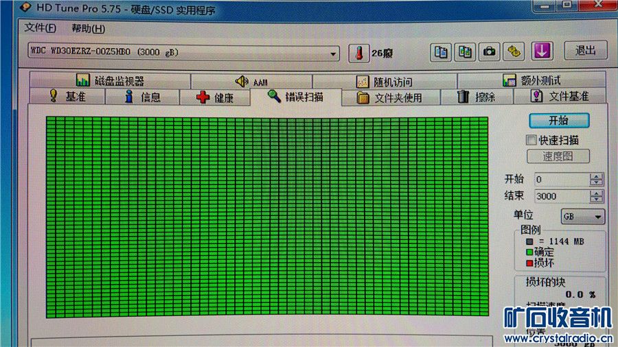This screenshot has height=347, width=618.
Task: Open the 文件基准 tab
Action: [560, 96]
